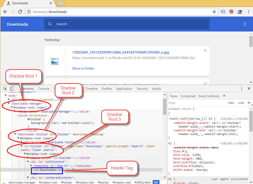Click the font-size 123% value
Image resolution: width=253 pixels, height=184 pixels.
pos(196,155)
